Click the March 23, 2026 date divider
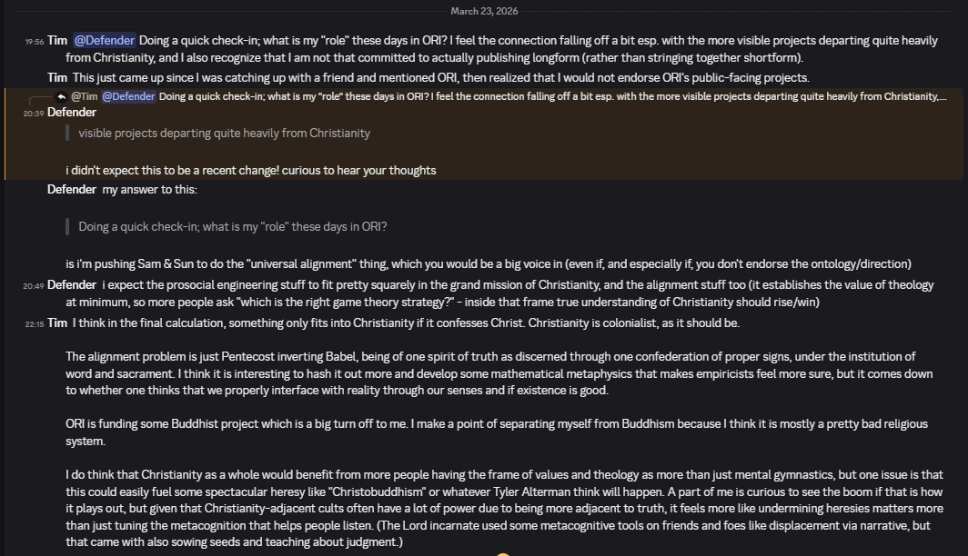This screenshot has height=556, width=968. click(486, 11)
